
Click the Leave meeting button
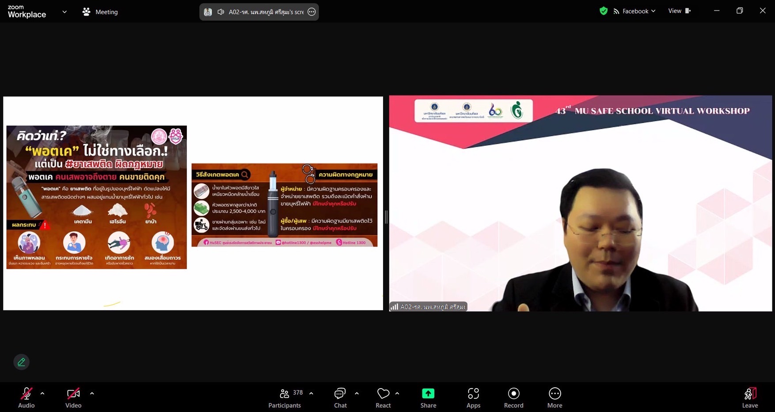click(x=749, y=398)
